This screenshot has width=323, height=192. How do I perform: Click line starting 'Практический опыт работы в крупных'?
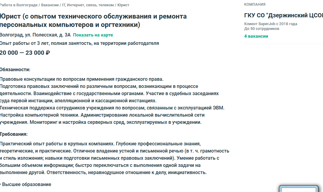pos(100,144)
